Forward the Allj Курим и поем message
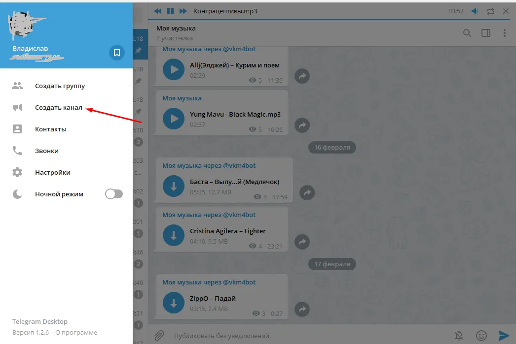 point(302,76)
